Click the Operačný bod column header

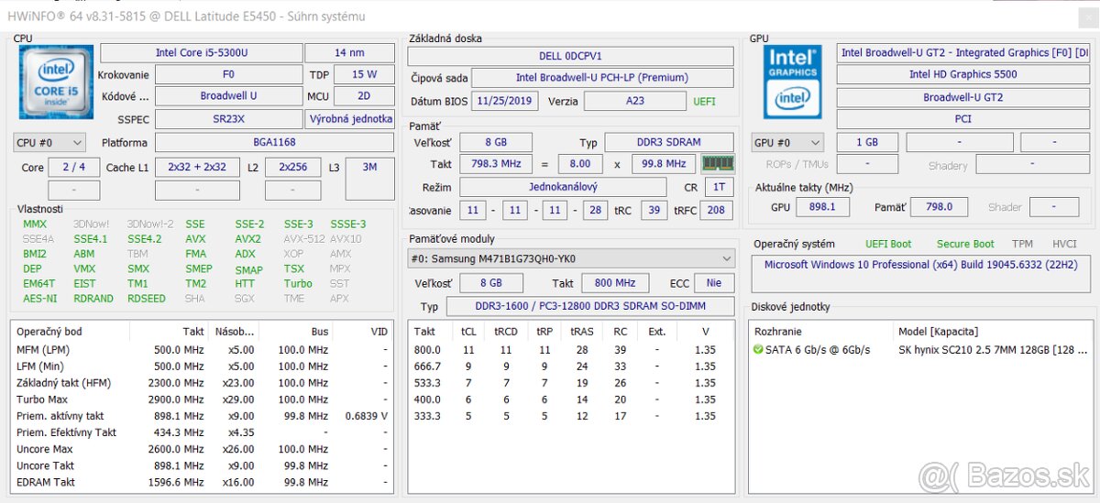tap(49, 332)
